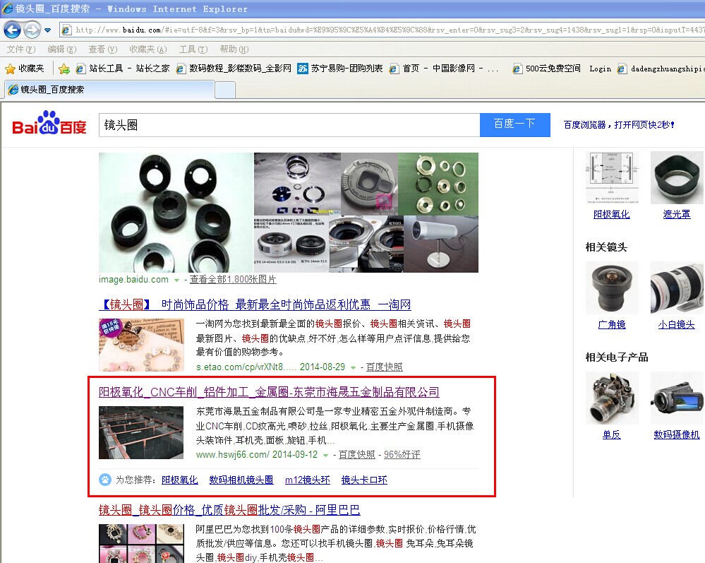Viewport: 705px width, 563px height.
Task: Open the 数码相机镜头圈 recommended link
Action: [x=241, y=480]
